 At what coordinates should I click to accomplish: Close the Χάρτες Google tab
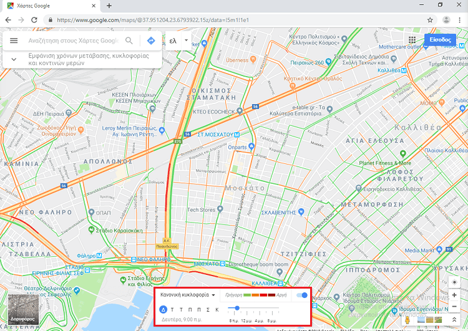94,6
